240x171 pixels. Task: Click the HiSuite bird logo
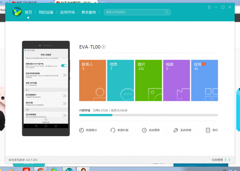pos(17,12)
